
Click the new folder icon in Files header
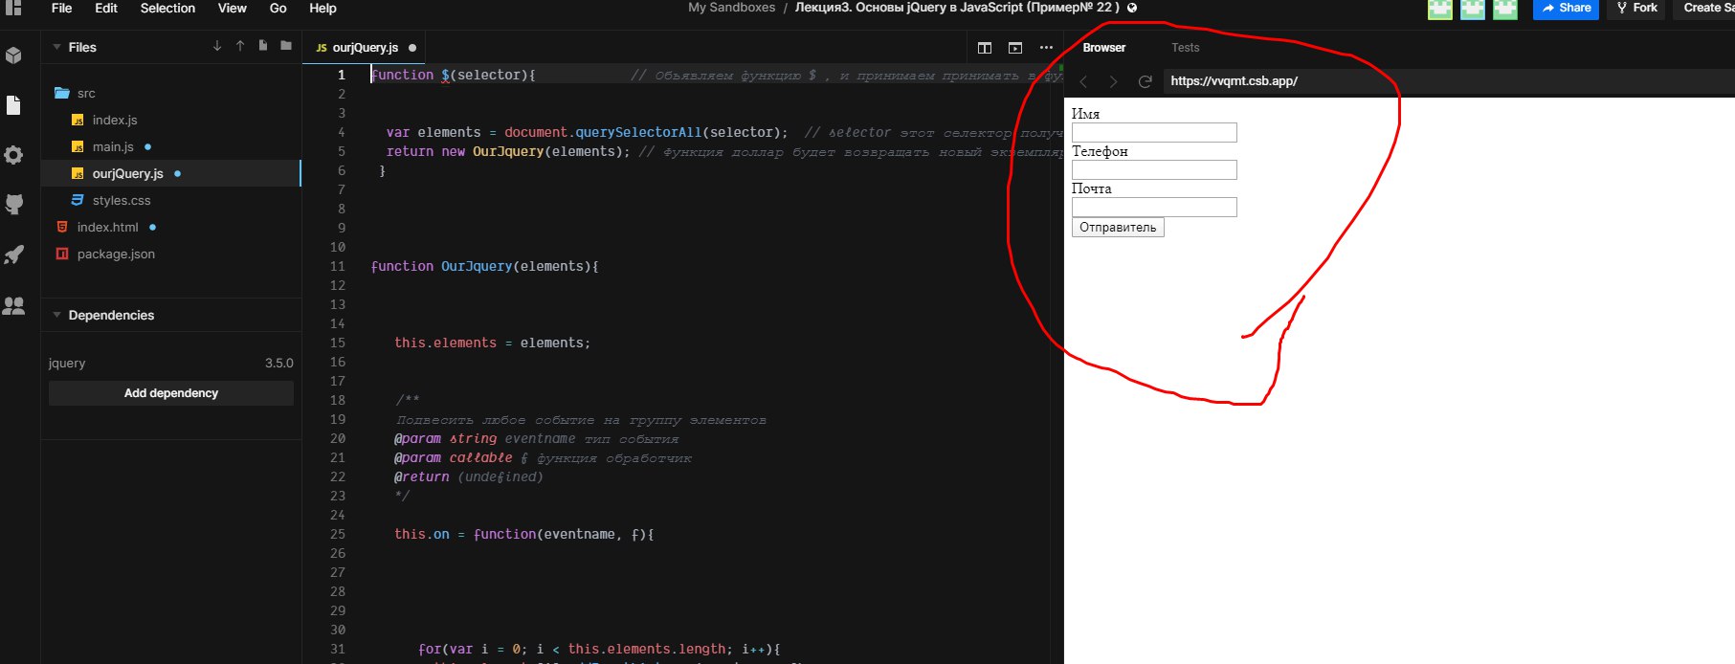286,46
